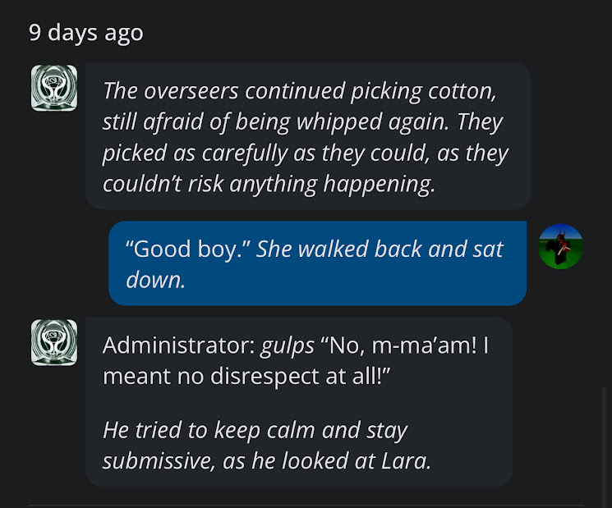Click the phrase "couldn't risk anything happening"
The height and width of the screenshot is (508, 612).
(267, 184)
